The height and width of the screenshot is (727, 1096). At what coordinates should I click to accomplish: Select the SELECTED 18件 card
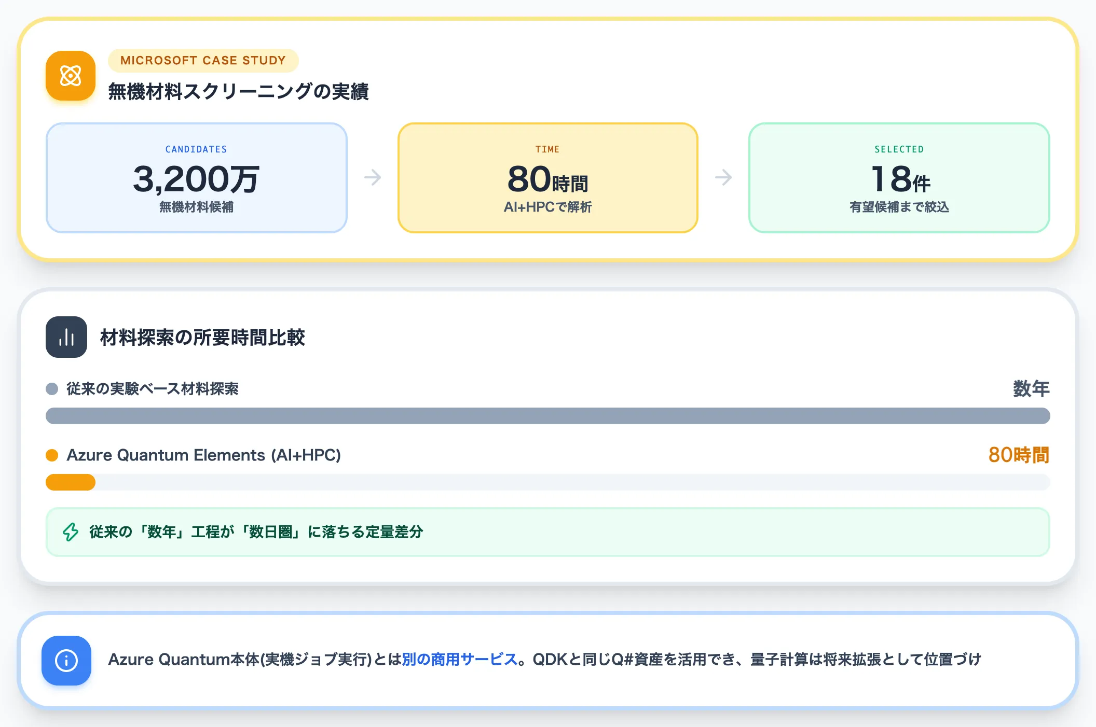pyautogui.click(x=899, y=178)
